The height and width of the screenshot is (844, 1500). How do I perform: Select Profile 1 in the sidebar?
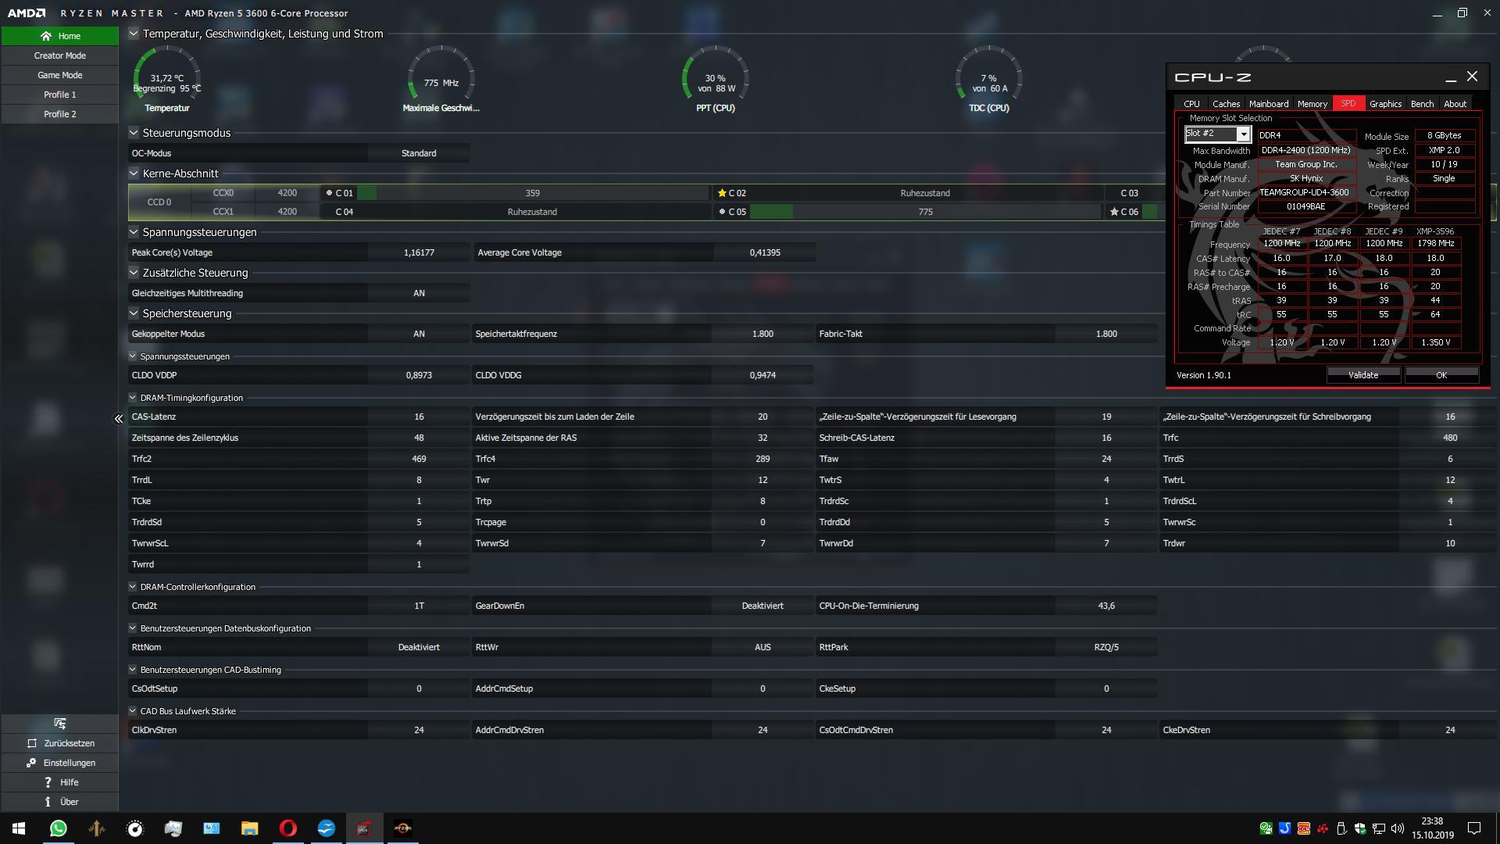(x=60, y=95)
